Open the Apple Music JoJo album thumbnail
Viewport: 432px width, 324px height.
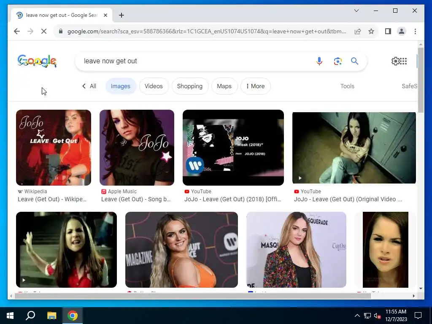point(137,148)
